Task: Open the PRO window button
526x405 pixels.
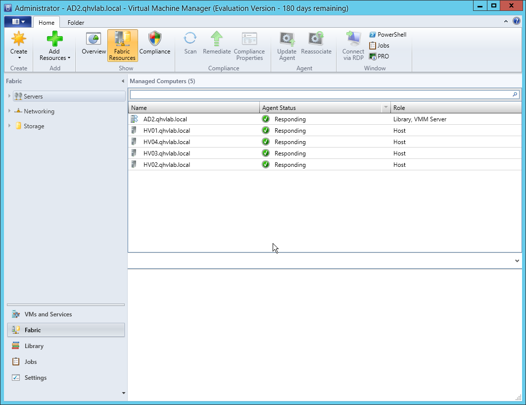Action: [379, 56]
